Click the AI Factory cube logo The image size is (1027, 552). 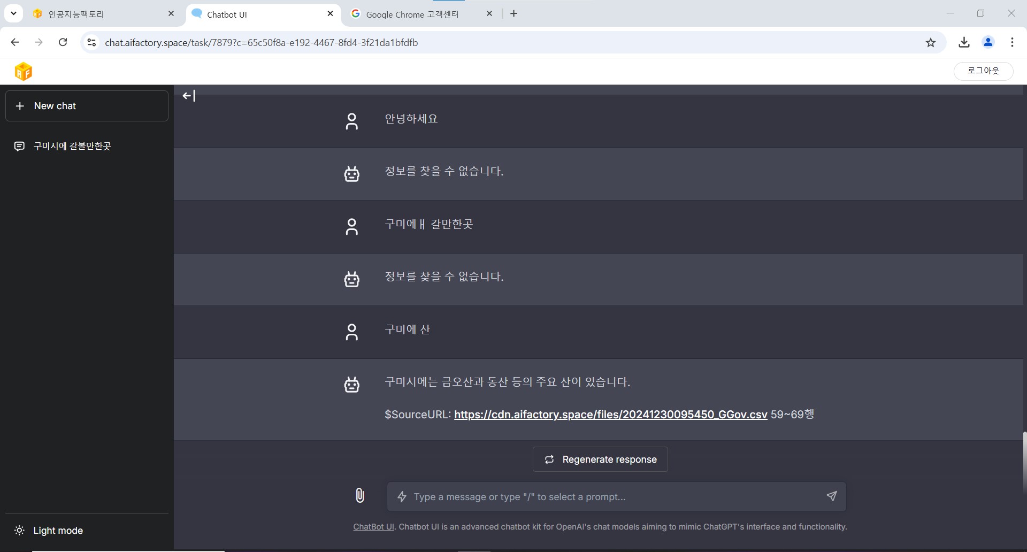(x=24, y=71)
